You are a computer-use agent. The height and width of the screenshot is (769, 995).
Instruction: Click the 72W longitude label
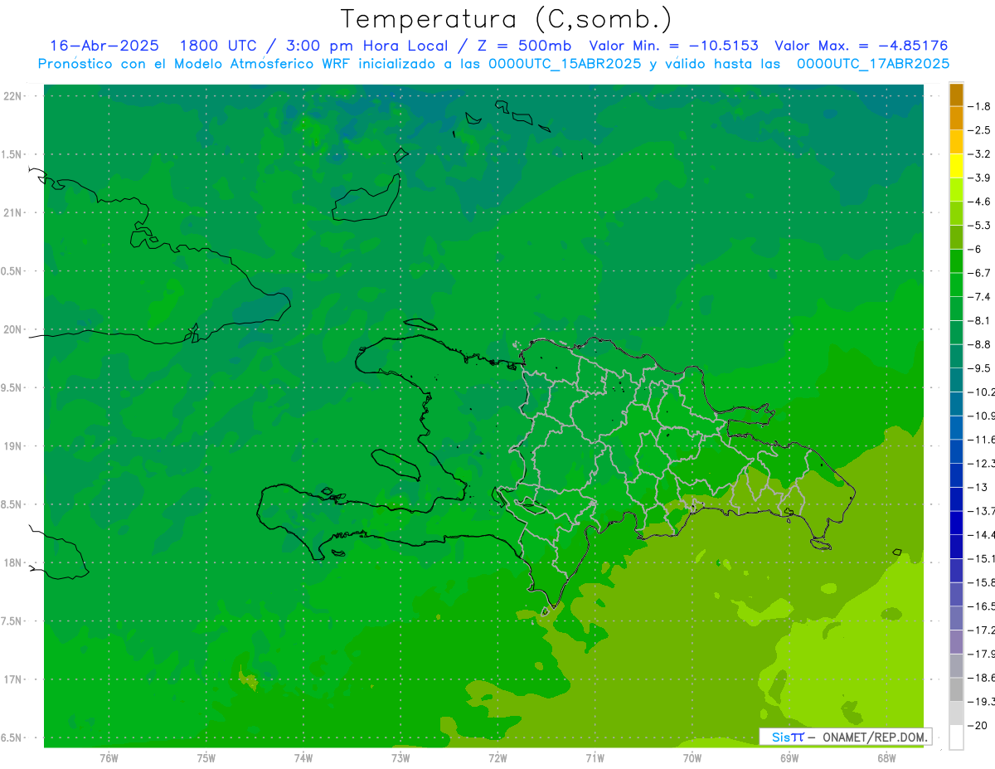(x=498, y=757)
